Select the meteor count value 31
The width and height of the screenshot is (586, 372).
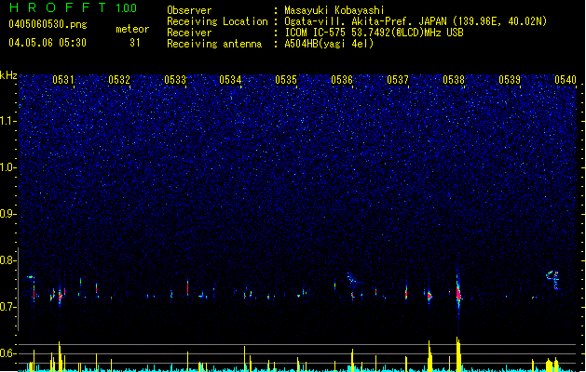(134, 43)
